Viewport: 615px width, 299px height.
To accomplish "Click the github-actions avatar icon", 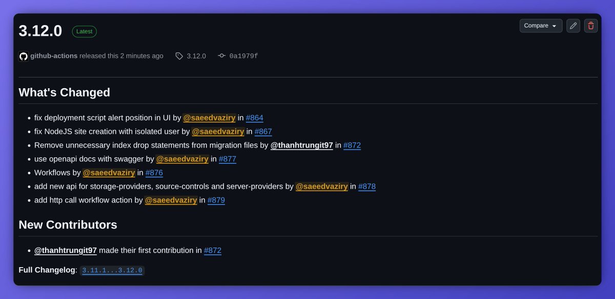I will tap(24, 56).
